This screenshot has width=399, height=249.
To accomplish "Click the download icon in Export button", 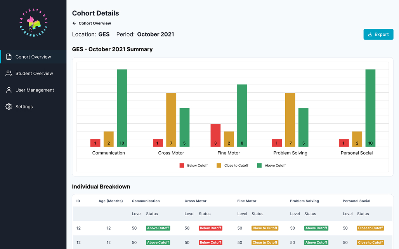I will 370,35.
